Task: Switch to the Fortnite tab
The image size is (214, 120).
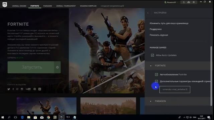Action: point(35,6)
